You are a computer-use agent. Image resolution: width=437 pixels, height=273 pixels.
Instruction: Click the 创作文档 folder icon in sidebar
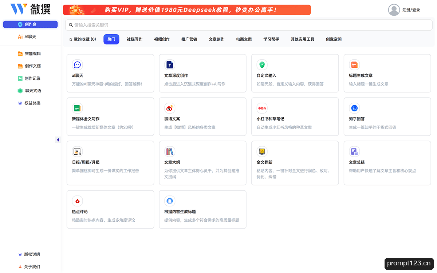(20, 66)
